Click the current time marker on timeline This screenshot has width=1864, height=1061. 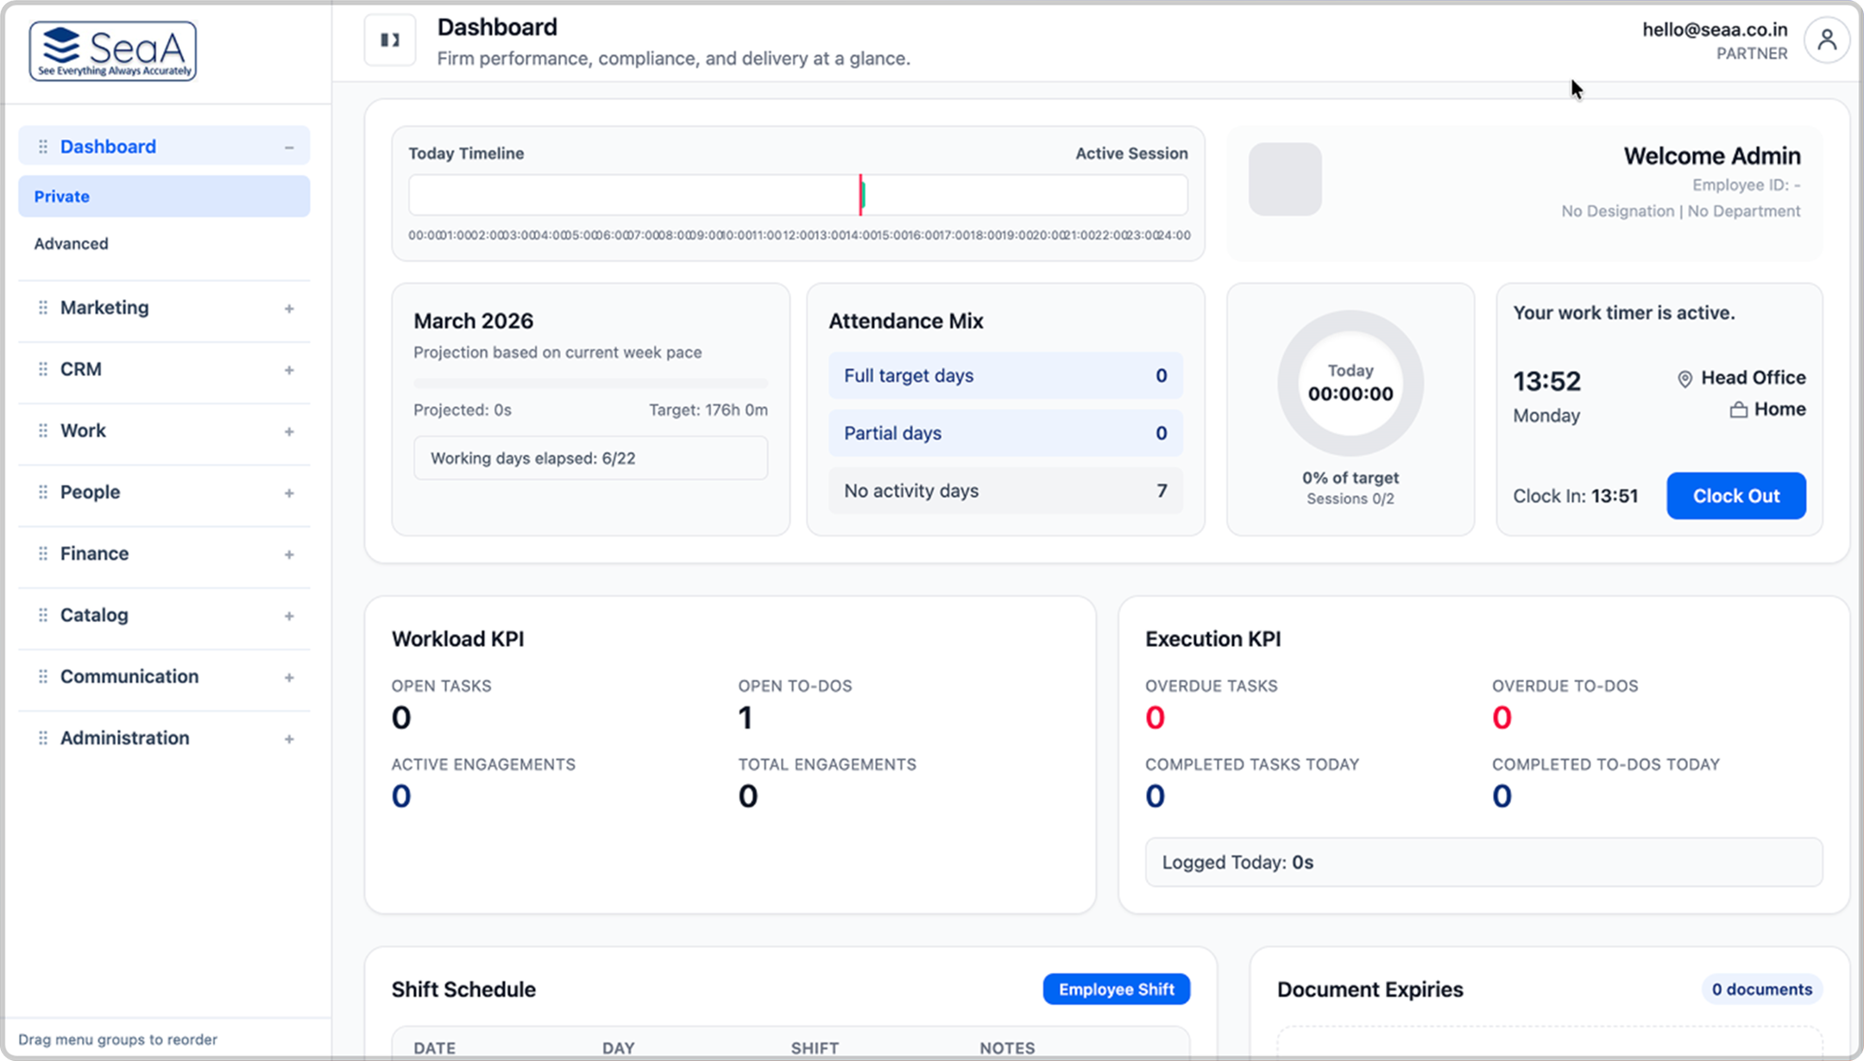point(861,195)
